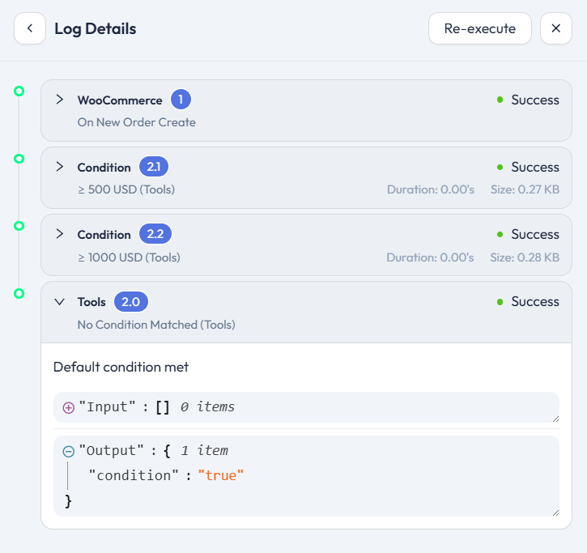Click the Output box resize corner handle

(x=555, y=512)
